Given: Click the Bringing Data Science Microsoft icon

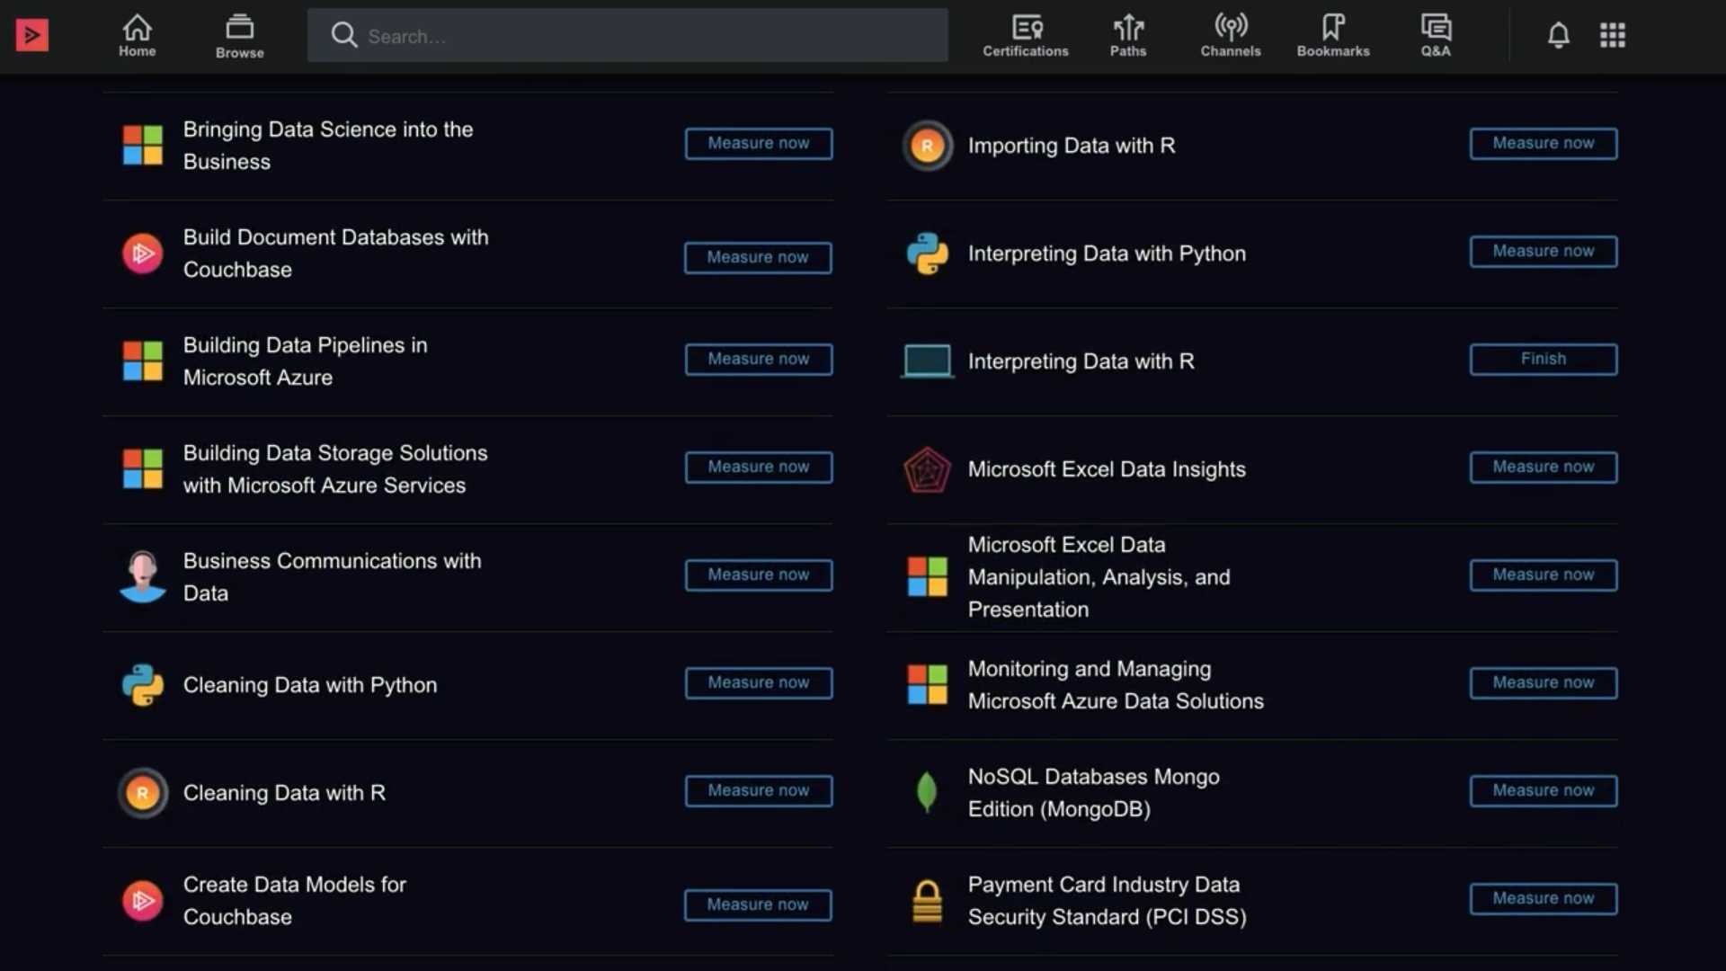Looking at the screenshot, I should 143,145.
